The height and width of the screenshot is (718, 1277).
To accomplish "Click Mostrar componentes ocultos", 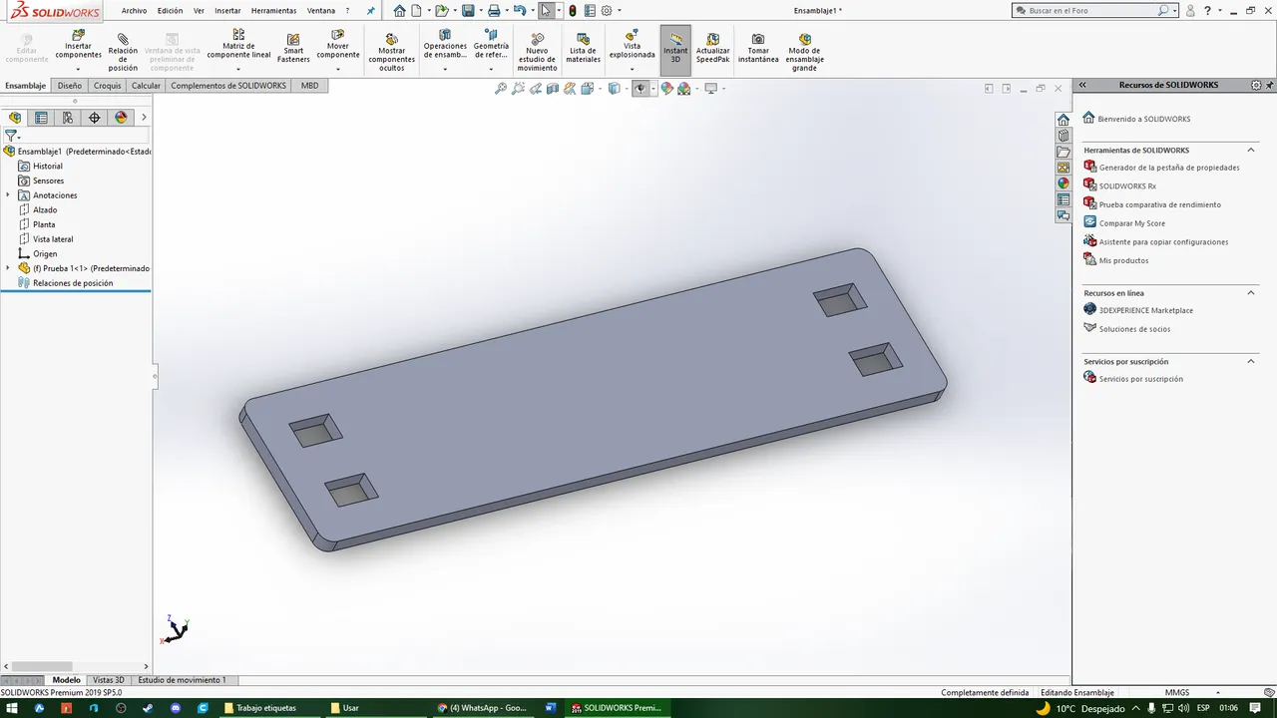I will (x=392, y=52).
